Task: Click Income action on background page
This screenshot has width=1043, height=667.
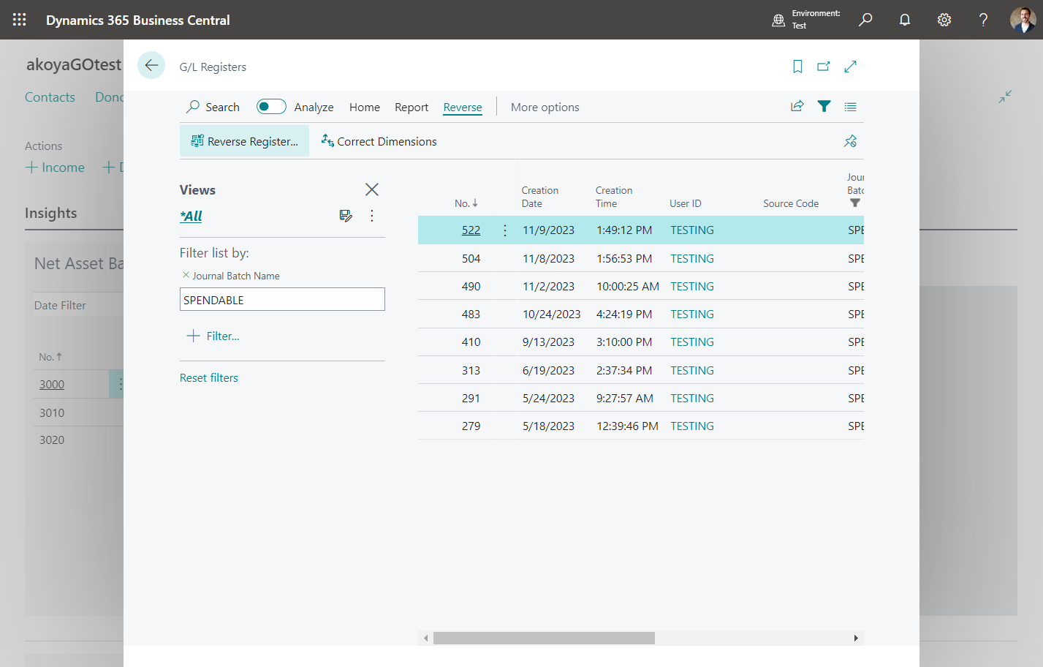Action: tap(55, 167)
